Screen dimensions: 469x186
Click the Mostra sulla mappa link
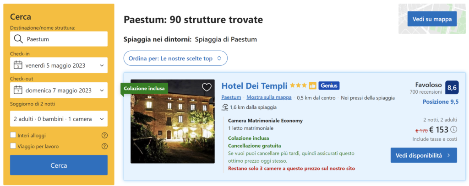[x=269, y=97]
